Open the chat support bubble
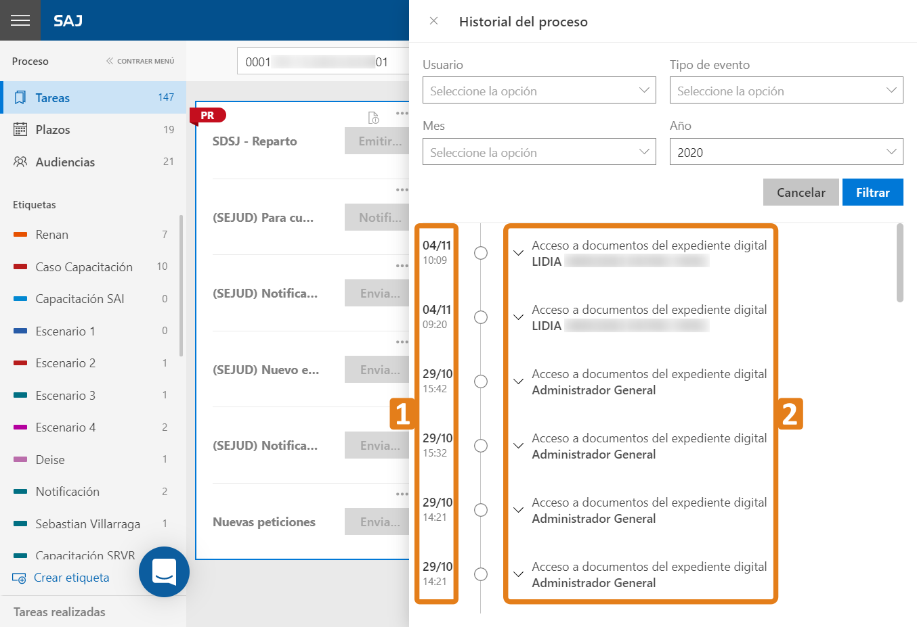Viewport: 917px width, 627px height. click(x=164, y=572)
